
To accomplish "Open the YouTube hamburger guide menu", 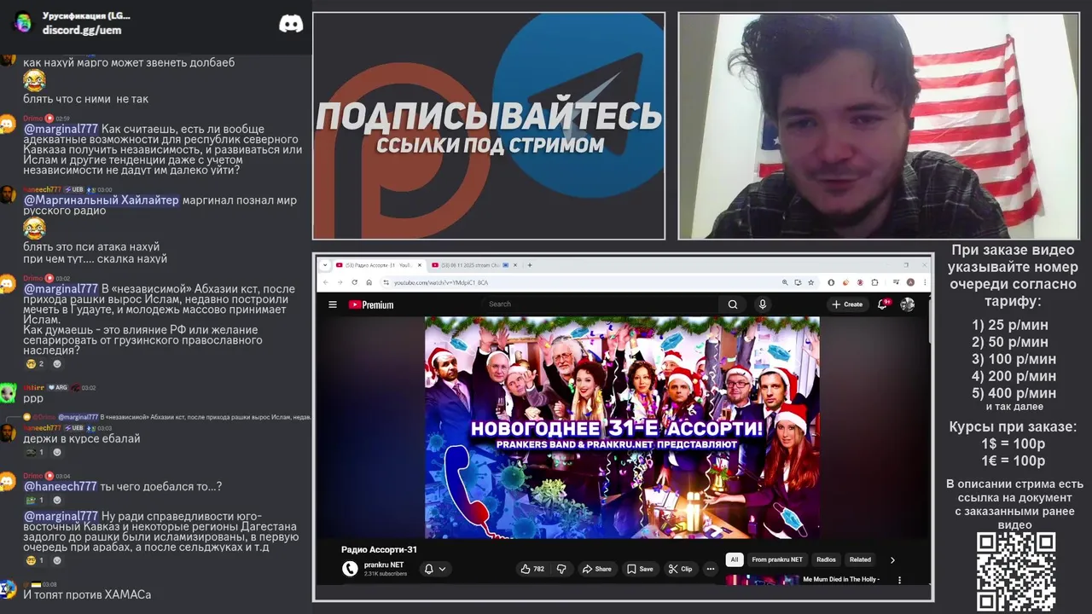I will click(333, 304).
